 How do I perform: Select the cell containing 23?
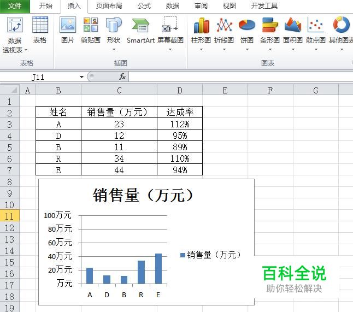pyautogui.click(x=119, y=124)
